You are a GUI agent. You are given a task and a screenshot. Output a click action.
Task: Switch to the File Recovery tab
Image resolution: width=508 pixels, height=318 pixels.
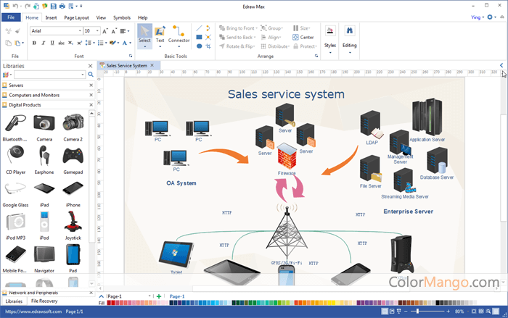point(44,301)
